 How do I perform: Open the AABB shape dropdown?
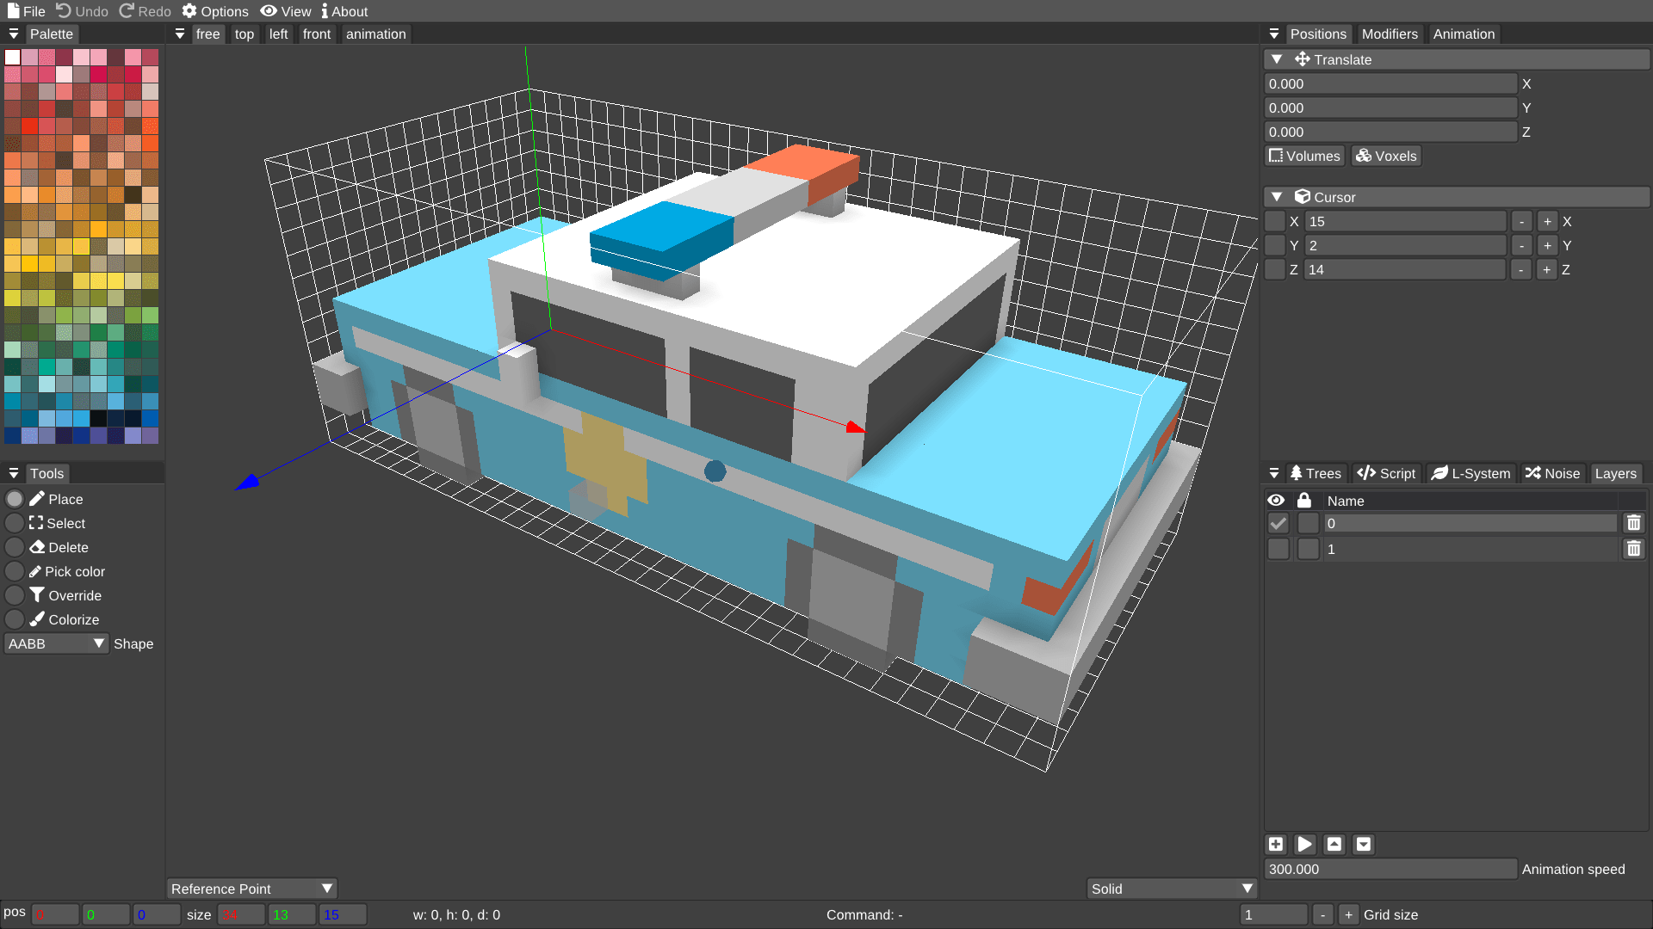click(56, 643)
